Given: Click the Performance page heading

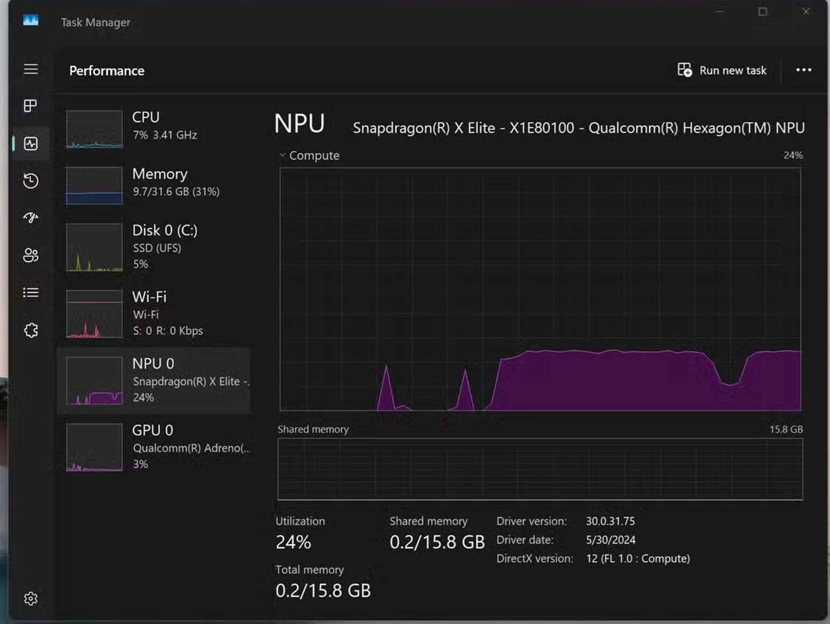Looking at the screenshot, I should (107, 70).
